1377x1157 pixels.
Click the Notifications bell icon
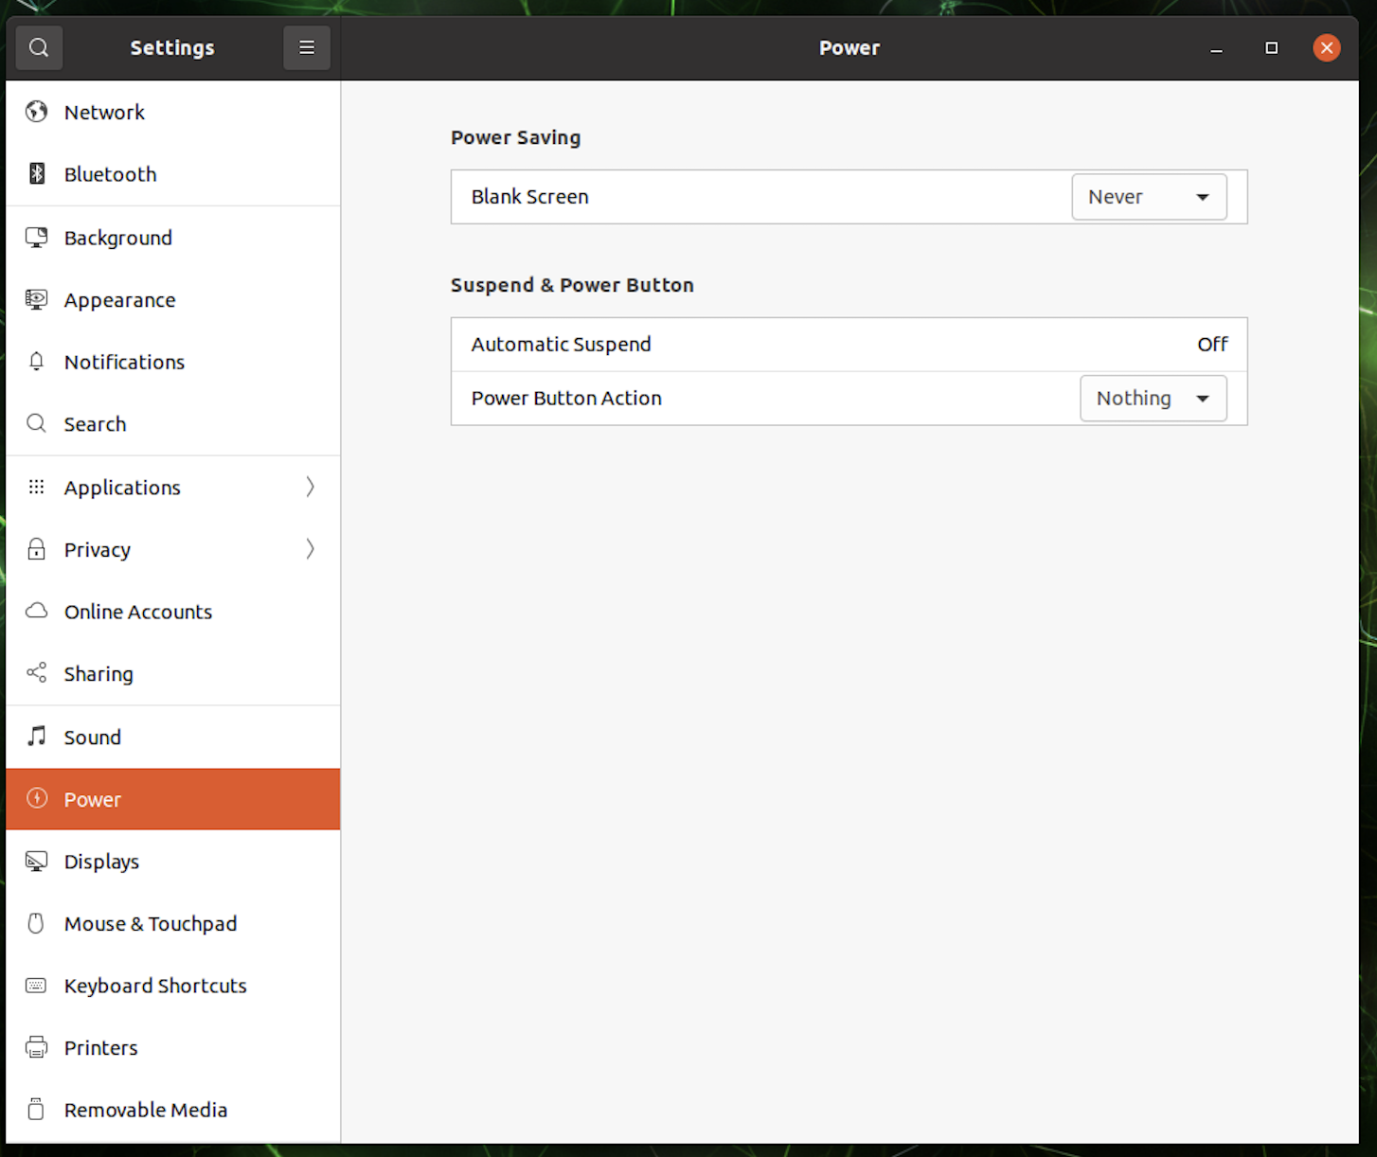point(37,362)
